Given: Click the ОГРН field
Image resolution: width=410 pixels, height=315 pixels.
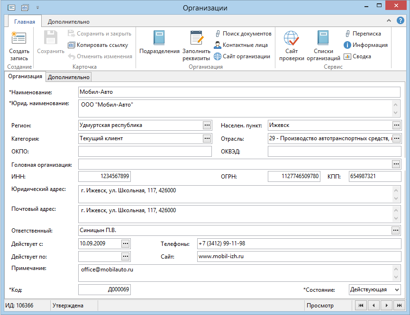Looking at the screenshot, I should [294, 176].
